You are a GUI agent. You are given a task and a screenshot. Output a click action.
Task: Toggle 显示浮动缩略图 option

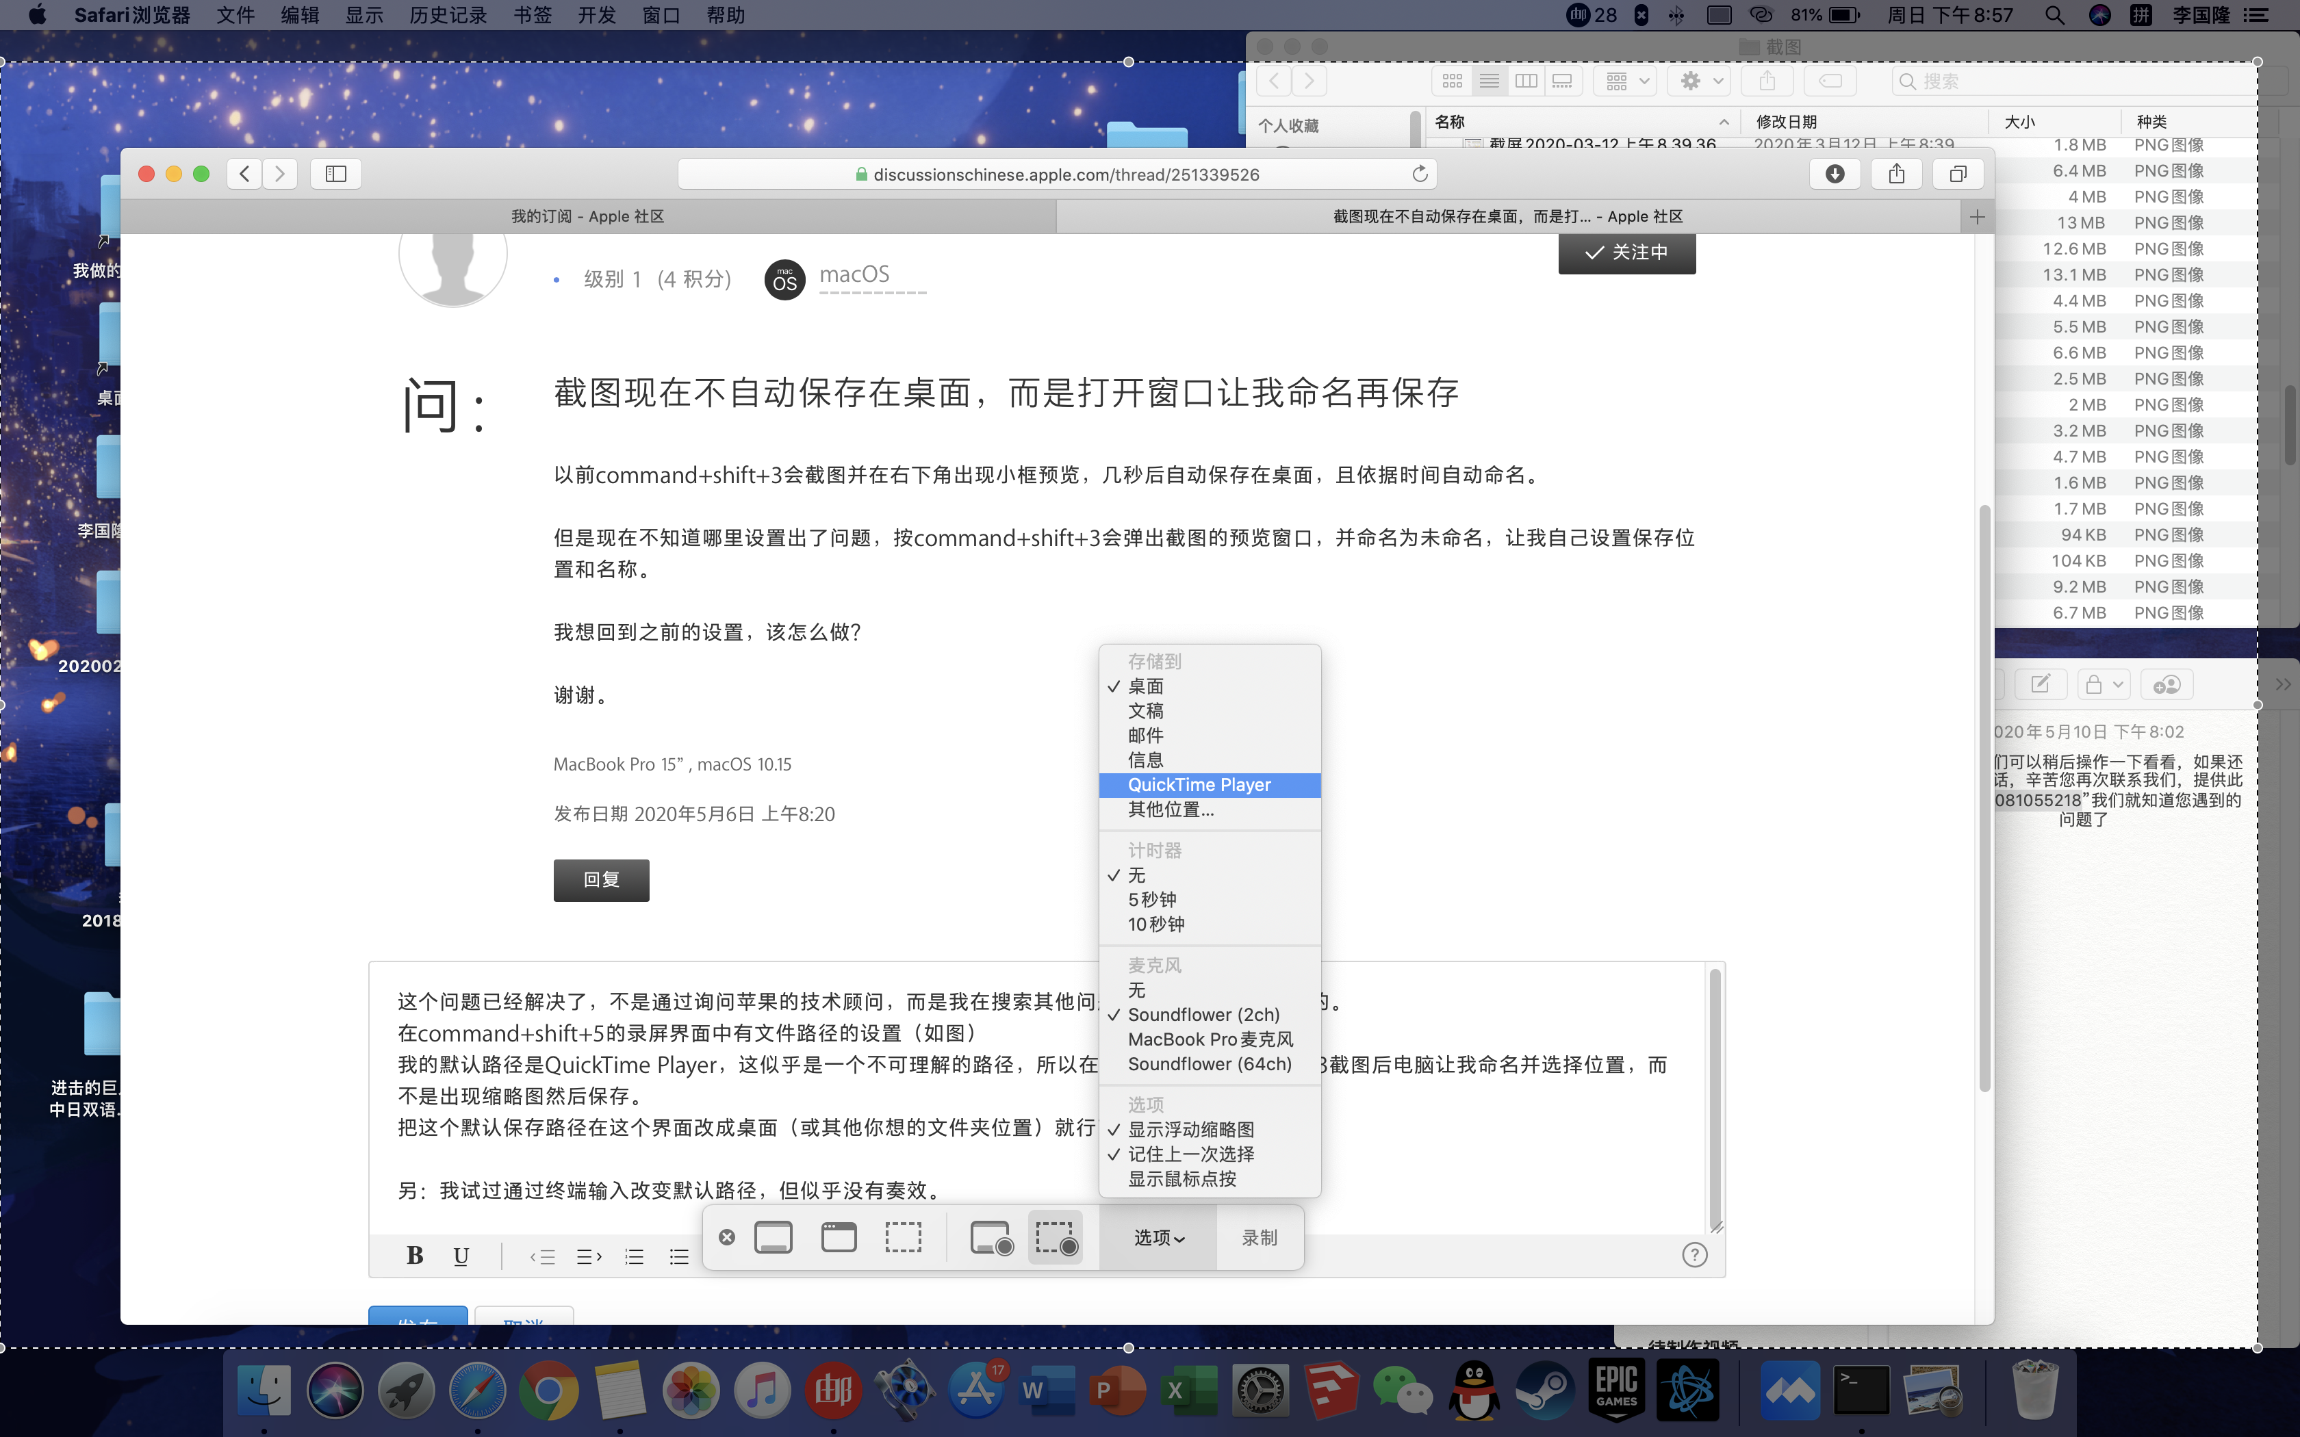(x=1190, y=1129)
